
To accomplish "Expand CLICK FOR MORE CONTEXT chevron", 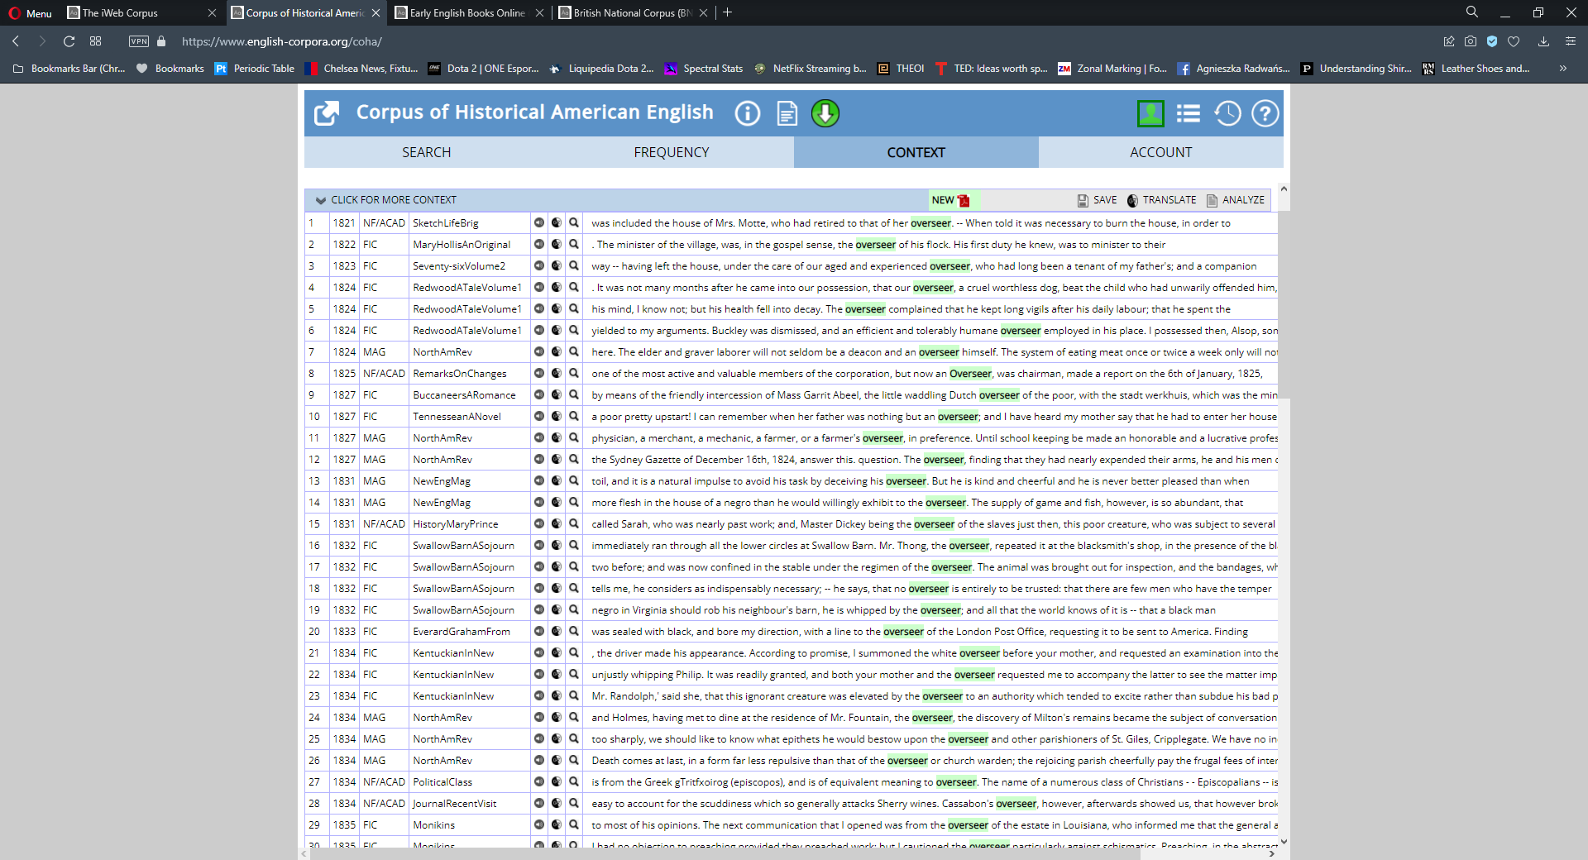I will 321,200.
